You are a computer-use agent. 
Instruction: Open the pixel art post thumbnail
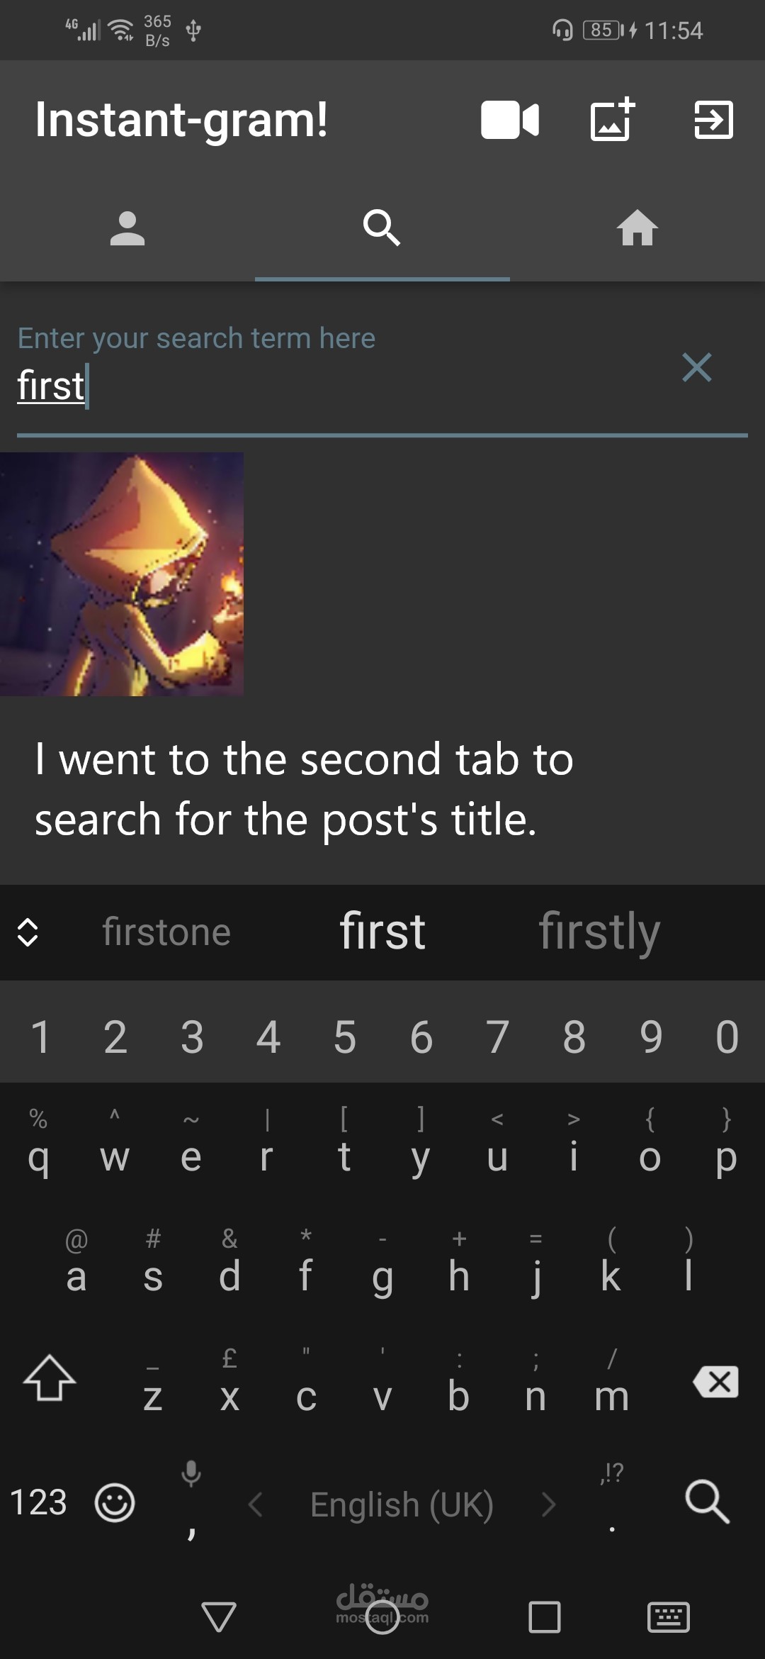pyautogui.click(x=122, y=574)
